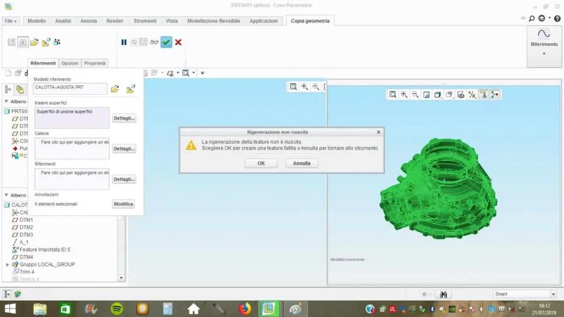Collapse the upper Albero tree section
Viewport: 564px width, 317px height.
(6, 102)
